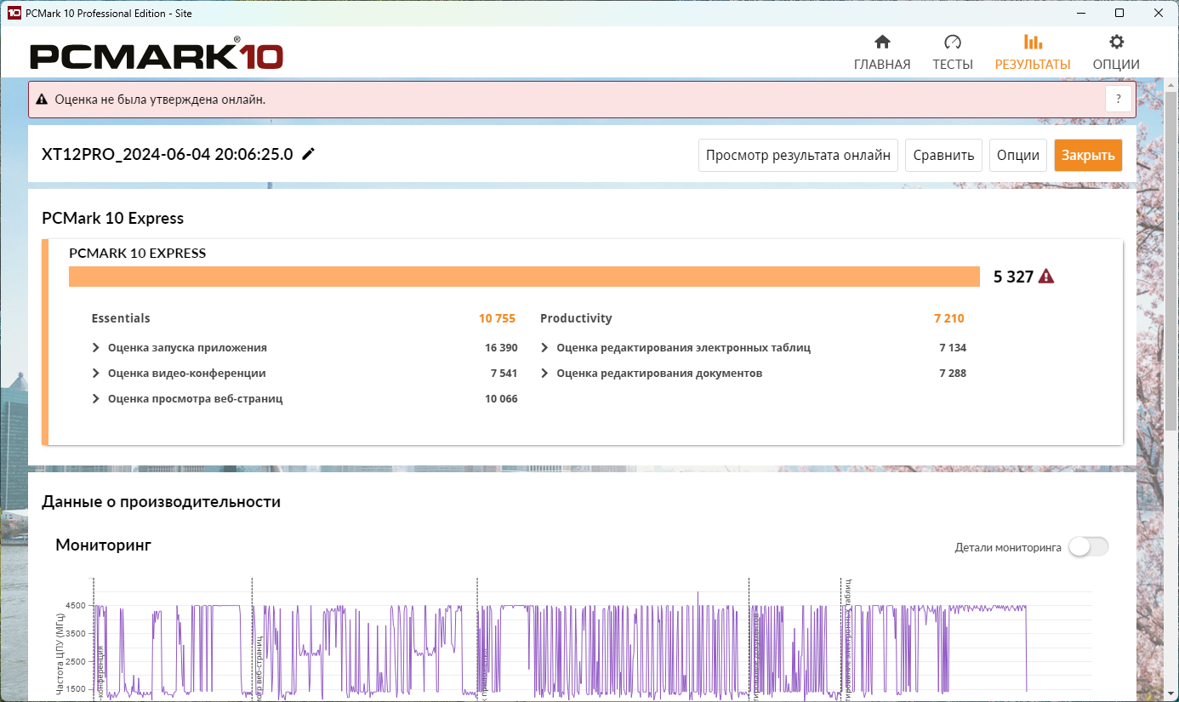This screenshot has height=702, width=1179.
Task: Click the app launch score 16 390
Action: click(x=501, y=348)
